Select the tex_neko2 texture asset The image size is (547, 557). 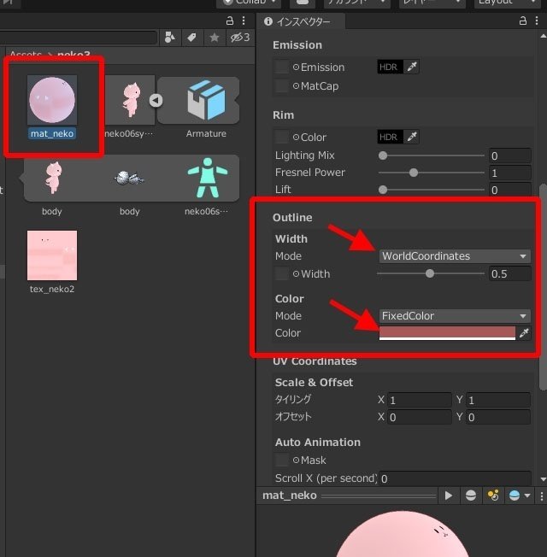(52, 261)
